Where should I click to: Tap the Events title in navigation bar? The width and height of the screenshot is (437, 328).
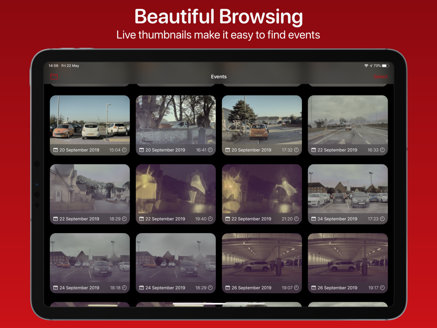click(219, 77)
